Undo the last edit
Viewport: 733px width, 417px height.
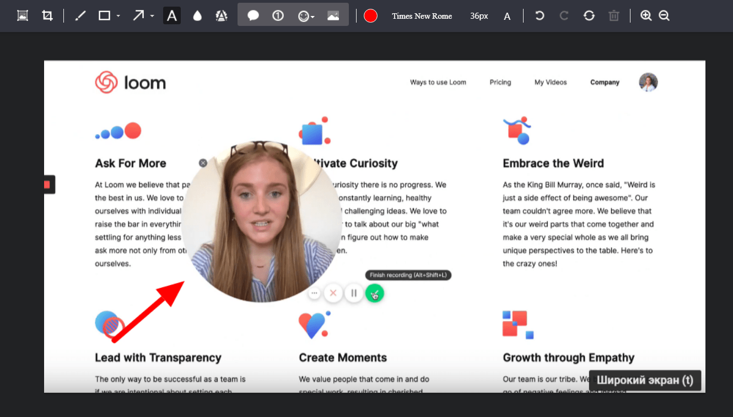point(540,15)
